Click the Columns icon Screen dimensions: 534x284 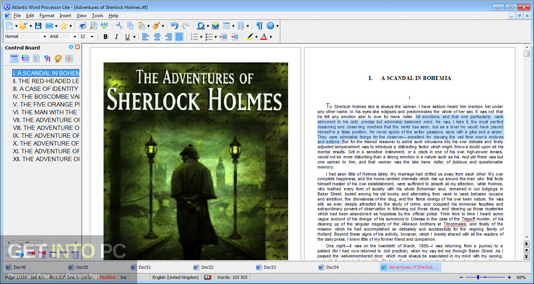tap(241, 26)
